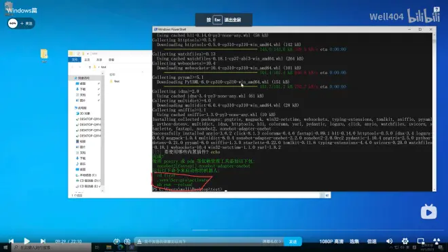Select the desktop folder icon
Screen dimensions: 448x252
pos(44,56)
